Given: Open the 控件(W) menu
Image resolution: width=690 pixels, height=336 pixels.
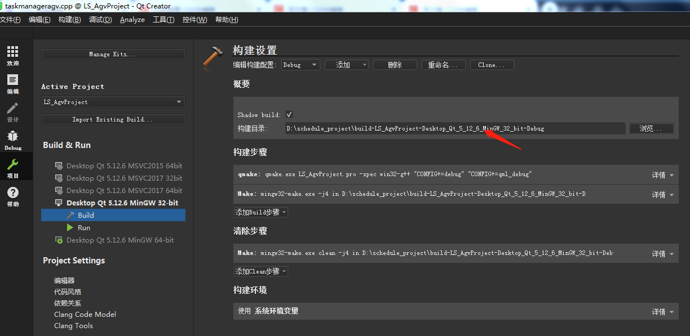Looking at the screenshot, I should (194, 20).
